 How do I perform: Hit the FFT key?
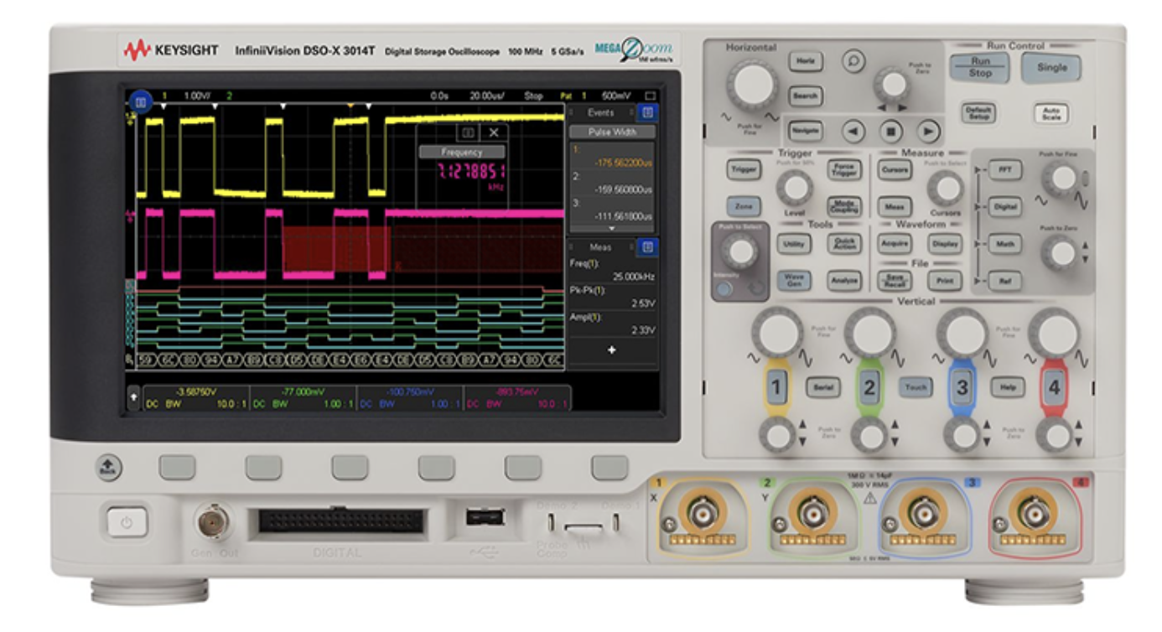[1005, 169]
